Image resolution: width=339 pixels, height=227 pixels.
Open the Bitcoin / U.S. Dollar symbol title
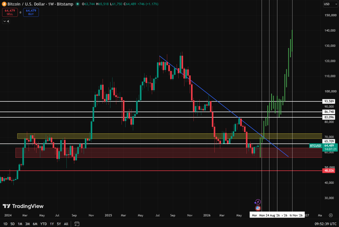point(40,4)
